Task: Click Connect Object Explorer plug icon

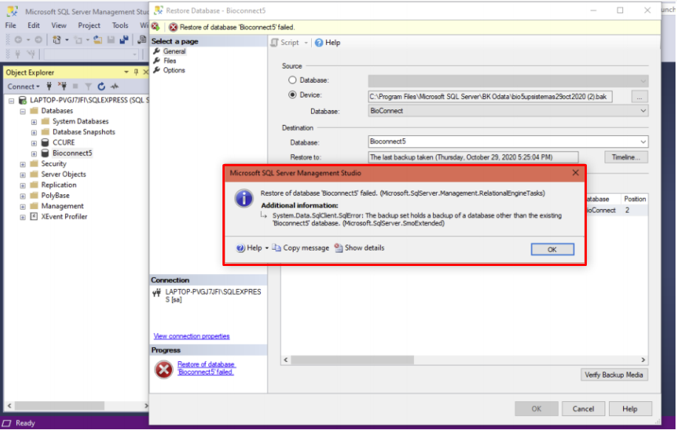Action: [x=49, y=86]
